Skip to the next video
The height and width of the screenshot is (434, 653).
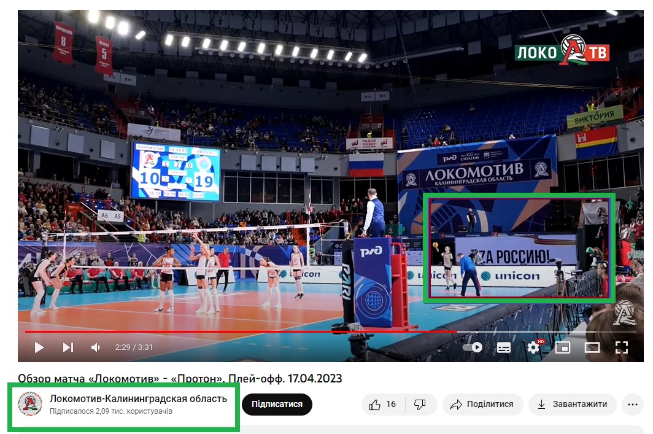68,347
